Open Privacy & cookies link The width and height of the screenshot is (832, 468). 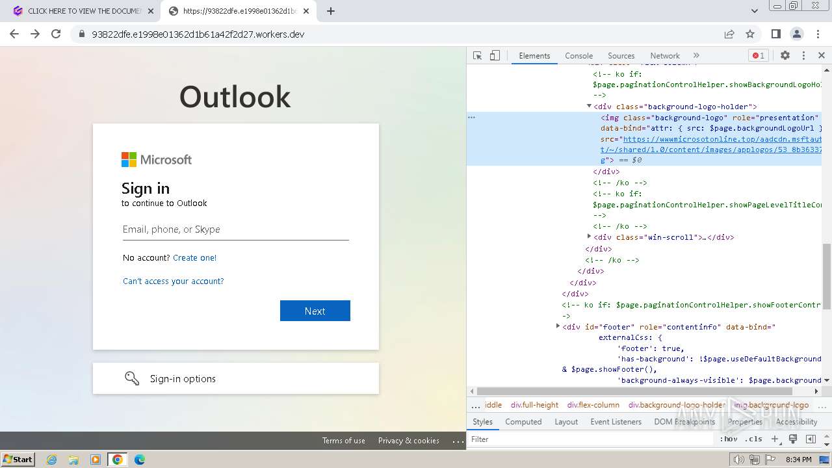click(409, 441)
